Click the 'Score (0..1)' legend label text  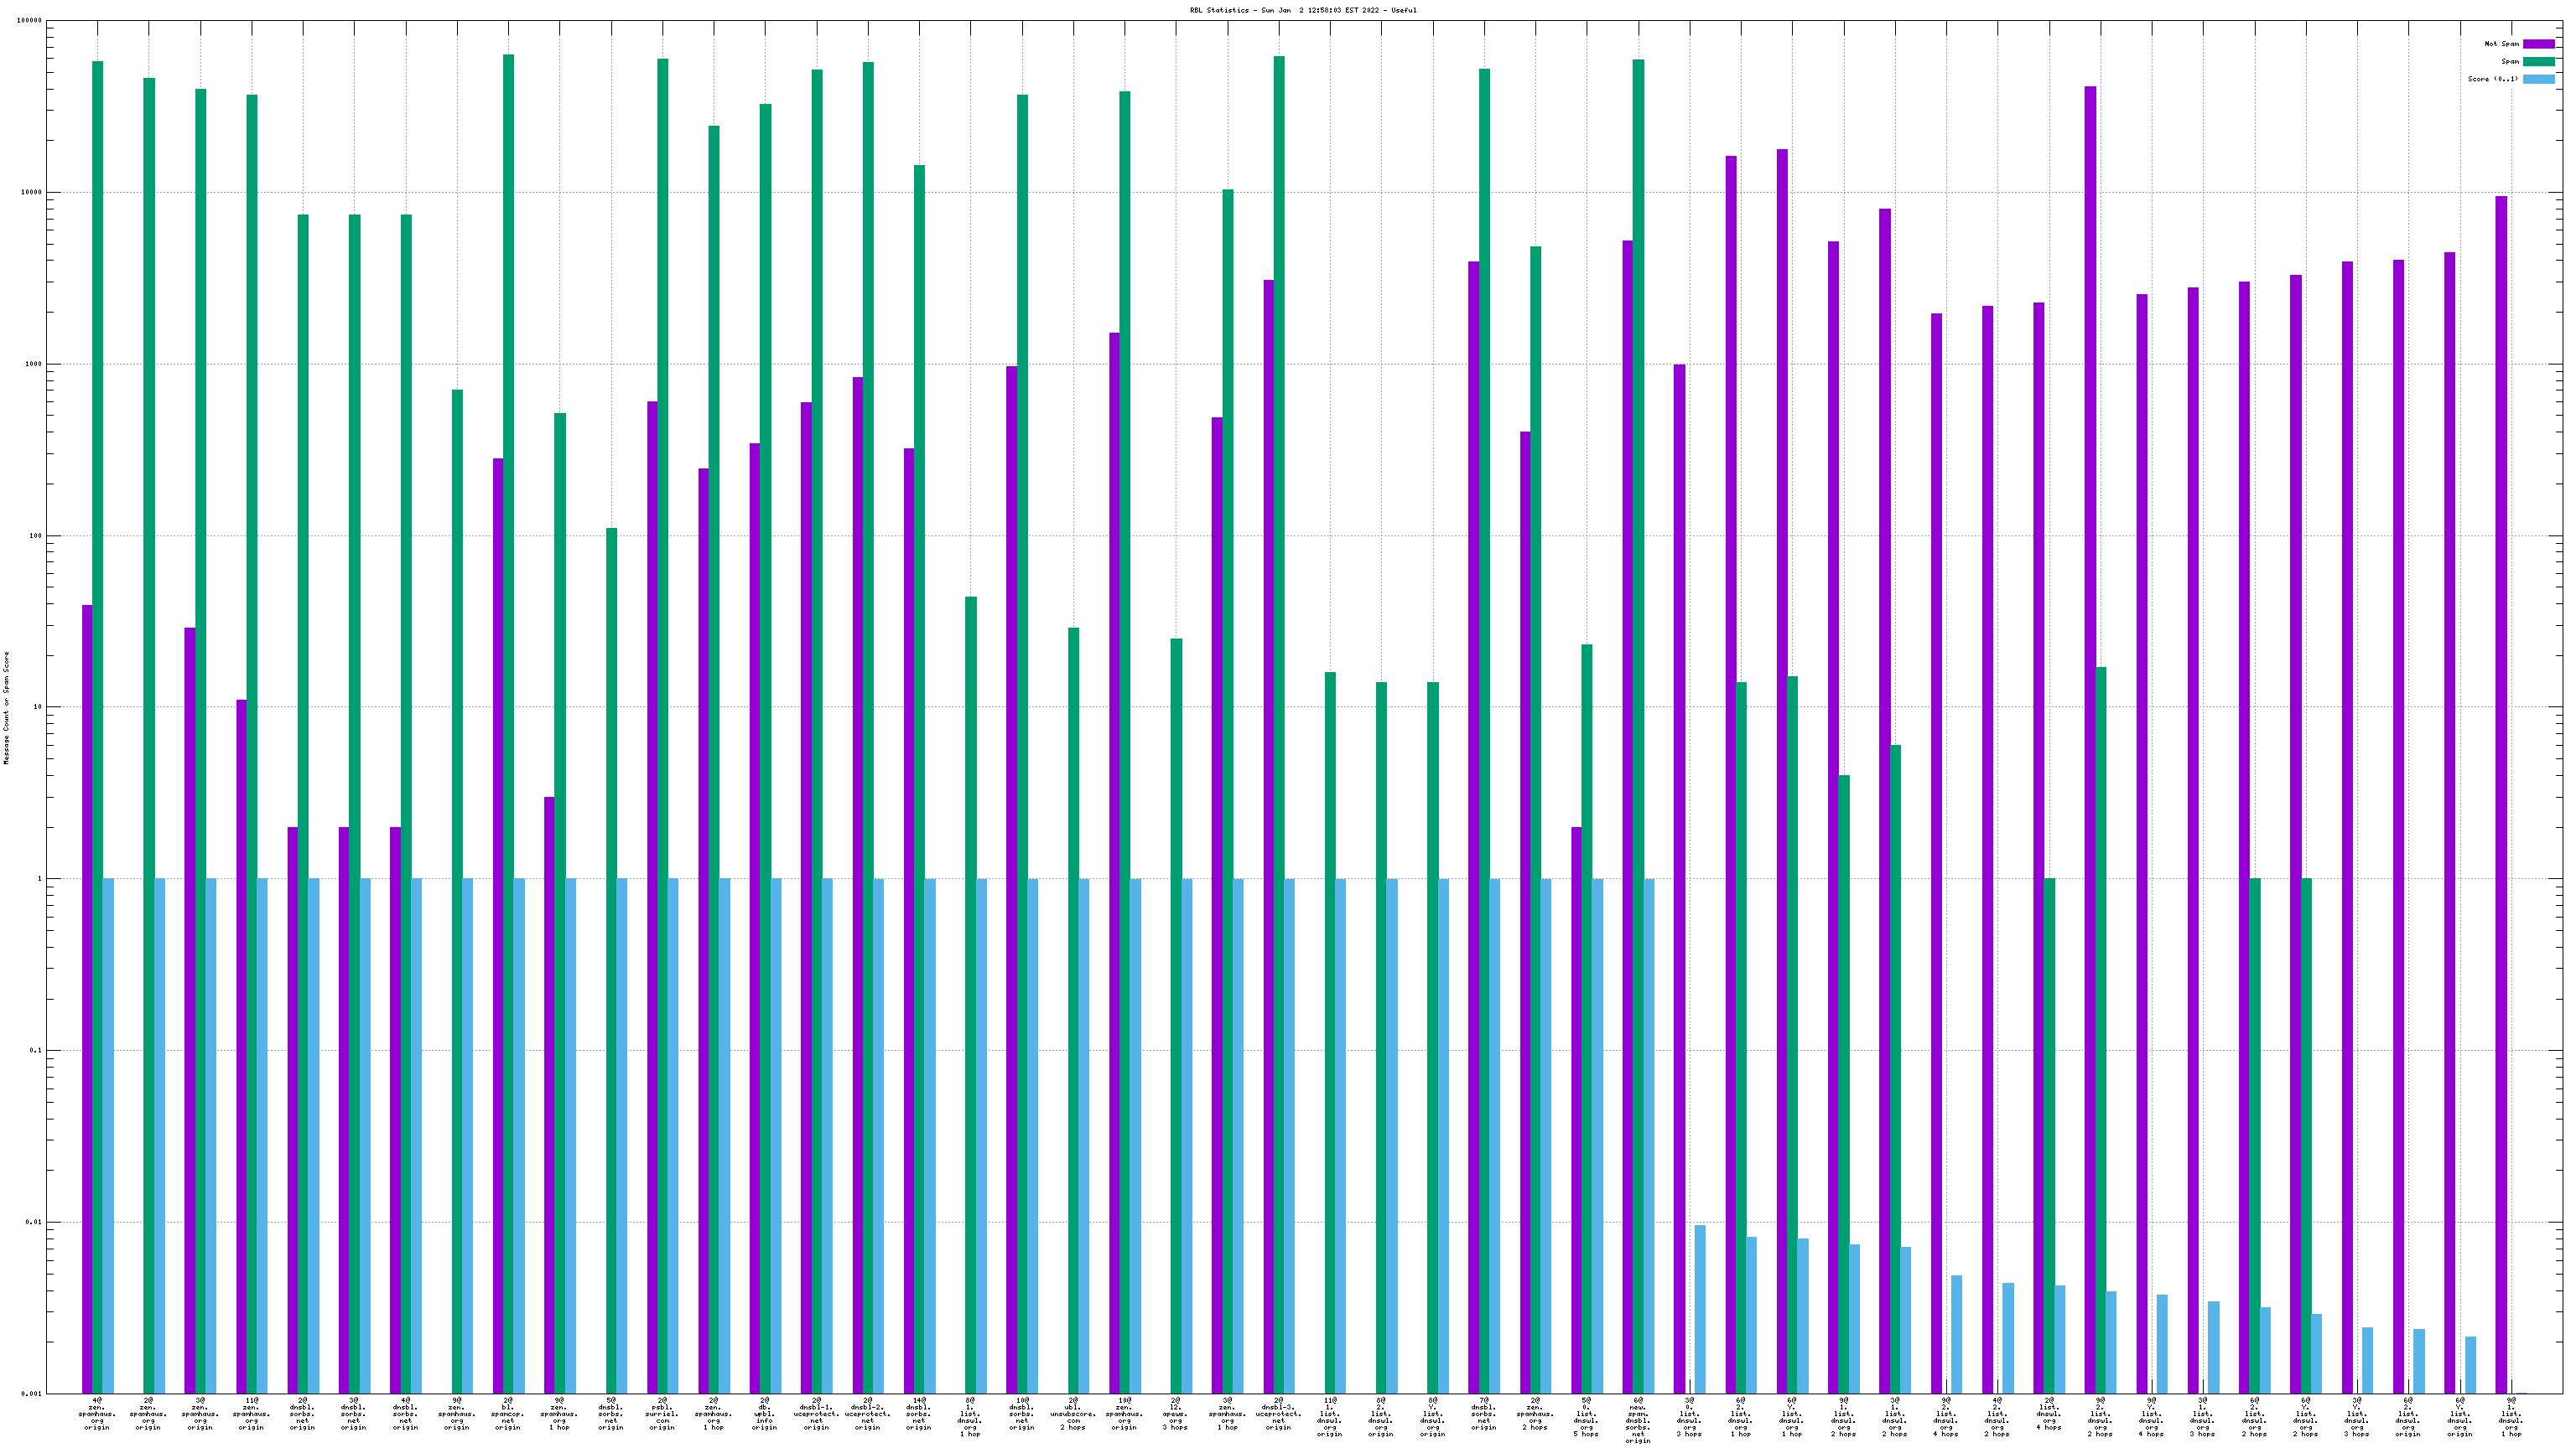2492,79
